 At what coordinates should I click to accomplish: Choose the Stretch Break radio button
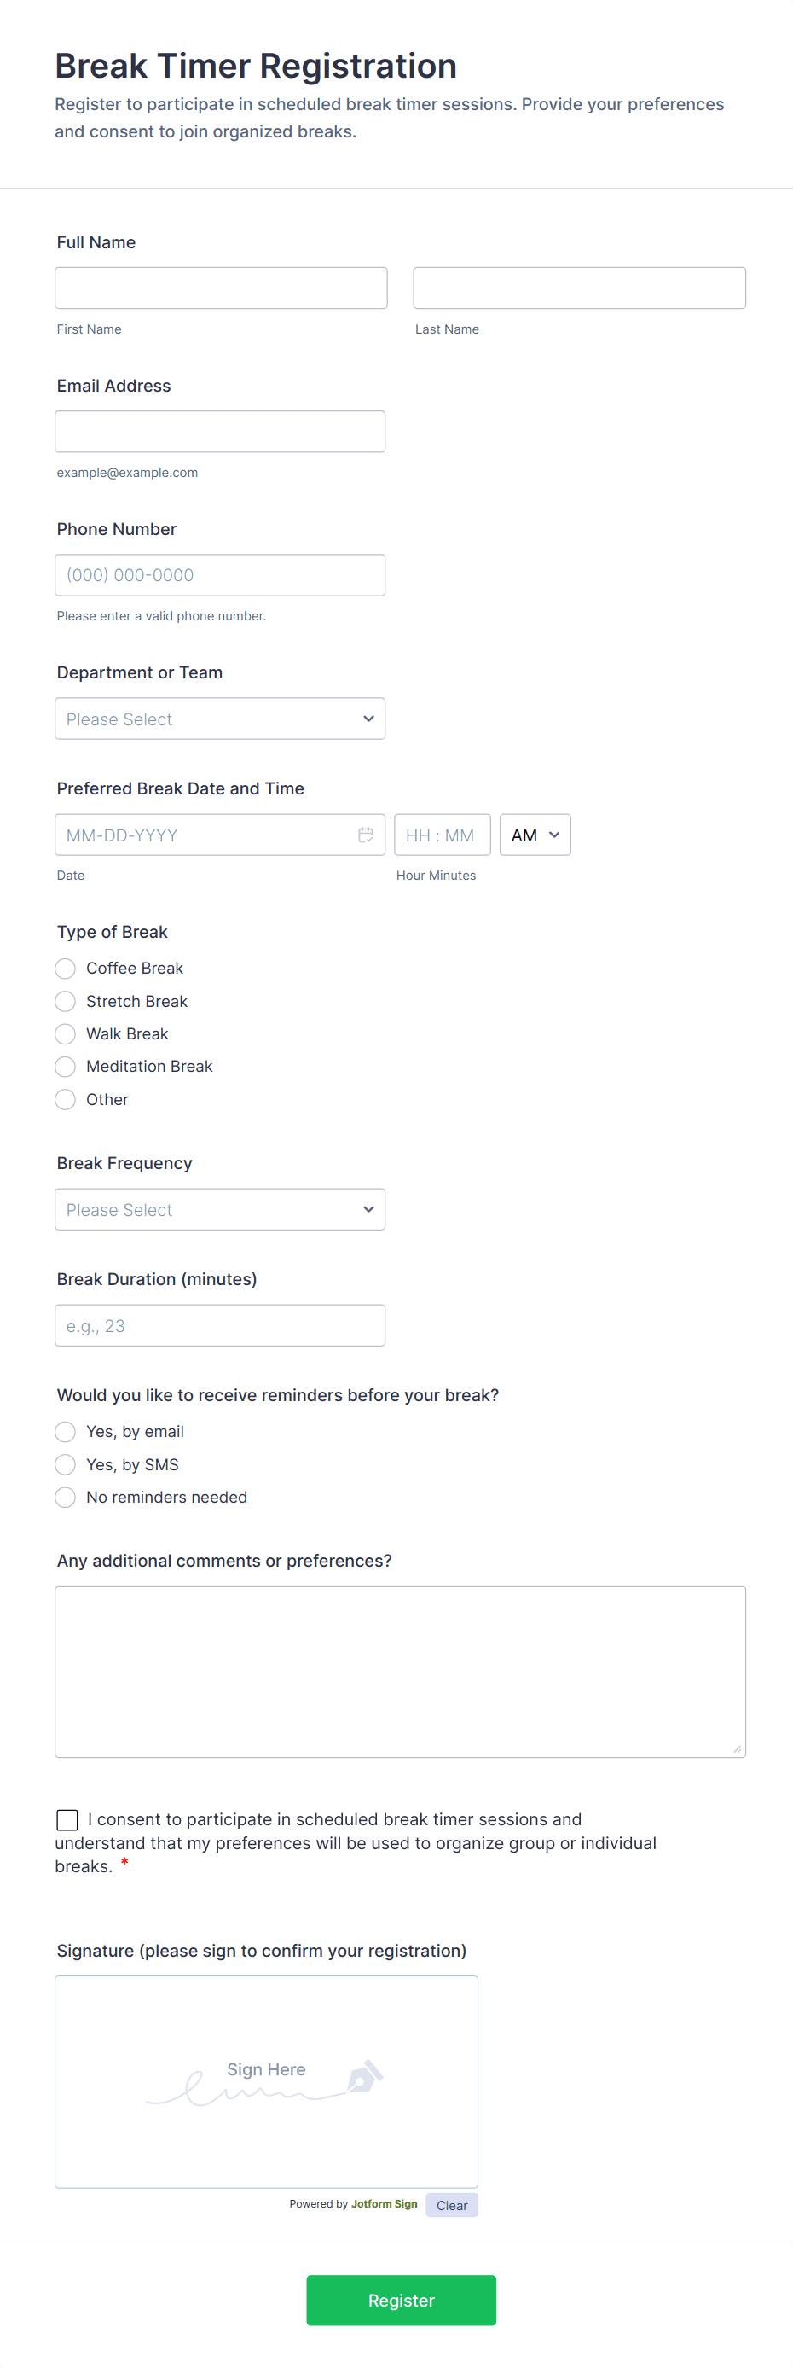[66, 1001]
